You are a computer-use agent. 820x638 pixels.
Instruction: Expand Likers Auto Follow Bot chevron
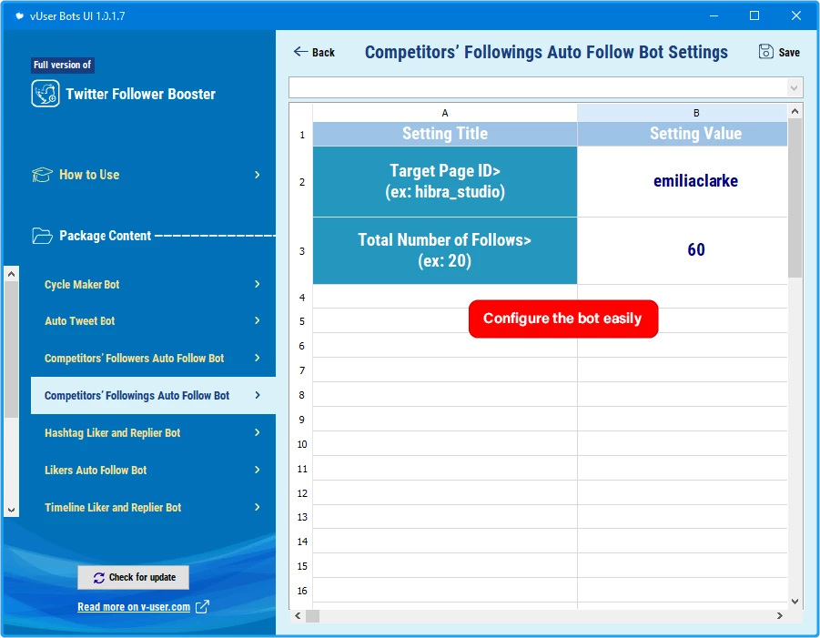point(257,470)
